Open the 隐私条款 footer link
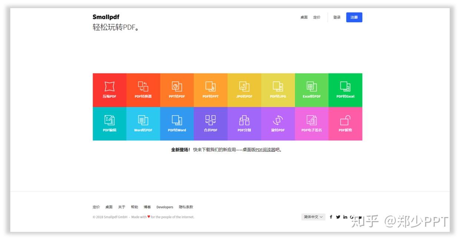 pos(186,207)
